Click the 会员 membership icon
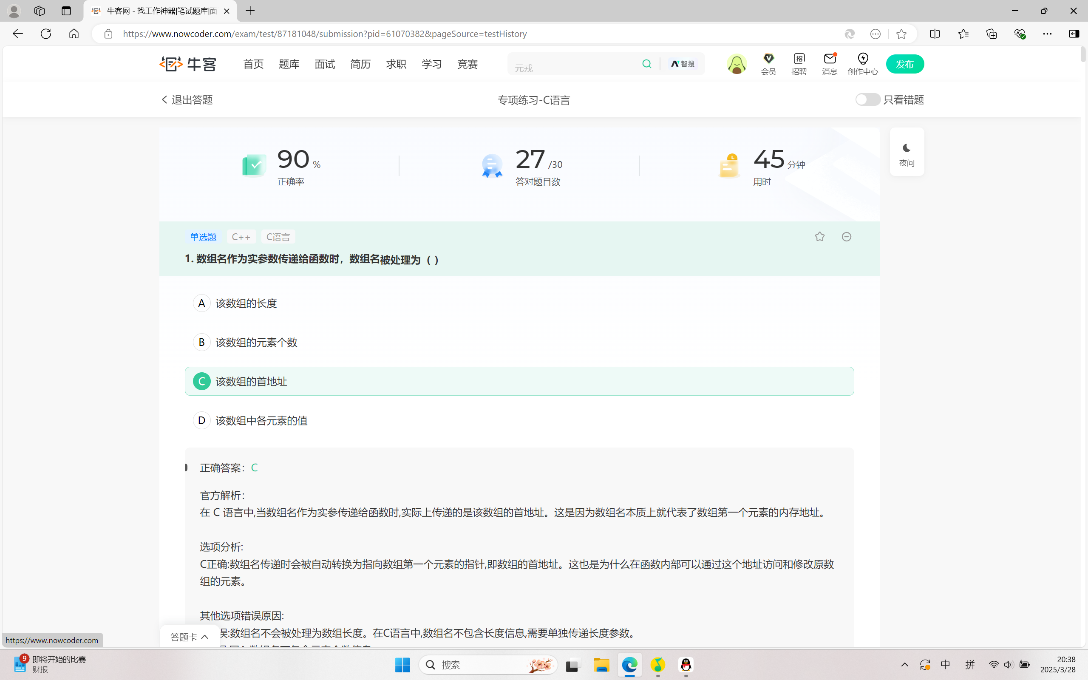This screenshot has width=1088, height=680. tap(768, 63)
